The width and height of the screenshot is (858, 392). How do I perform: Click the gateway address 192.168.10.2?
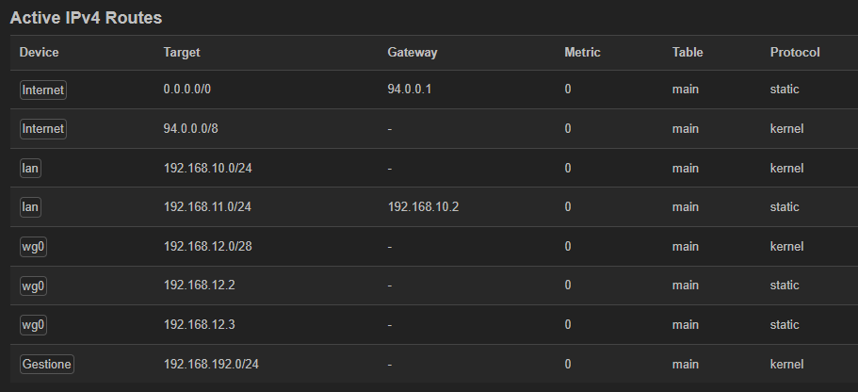click(423, 207)
